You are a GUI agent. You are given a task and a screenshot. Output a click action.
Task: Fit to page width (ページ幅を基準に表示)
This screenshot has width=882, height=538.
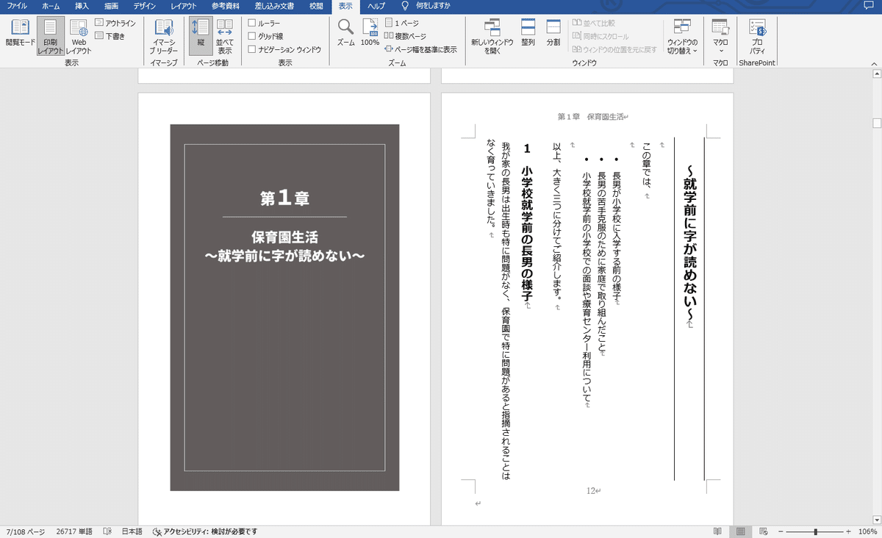[x=420, y=49]
